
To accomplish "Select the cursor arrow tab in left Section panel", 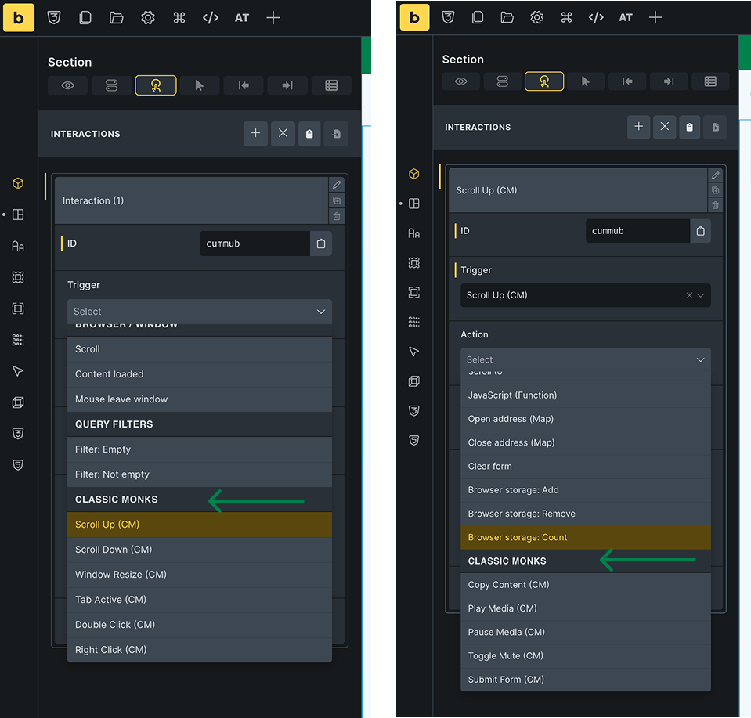I will (199, 85).
